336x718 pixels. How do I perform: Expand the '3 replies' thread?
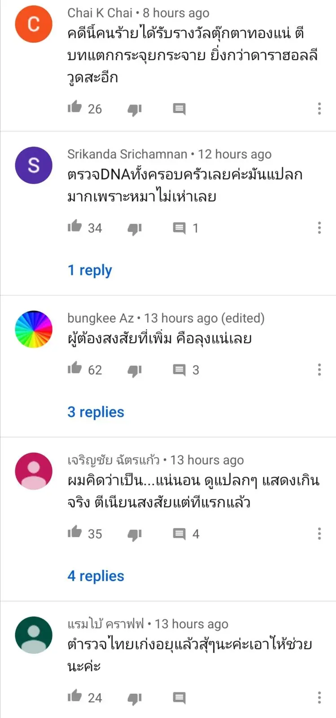[x=96, y=412]
